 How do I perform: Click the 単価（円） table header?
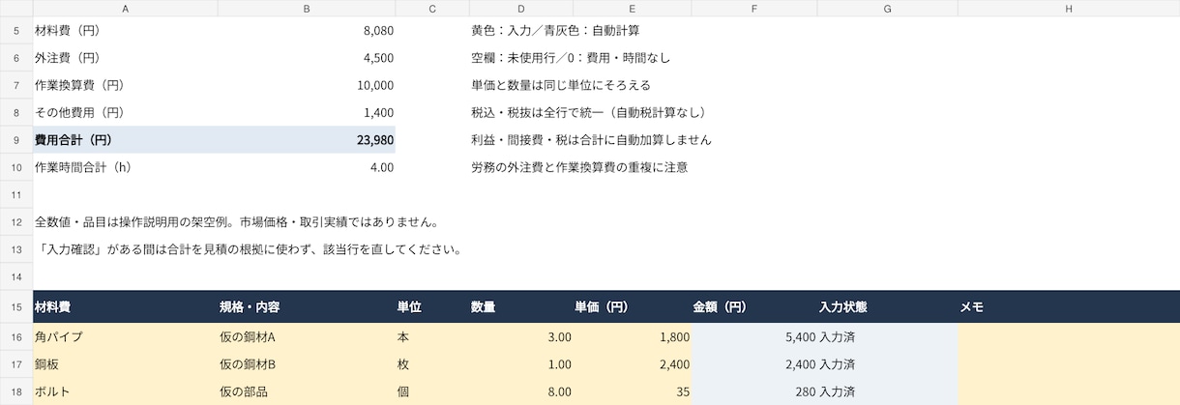633,307
